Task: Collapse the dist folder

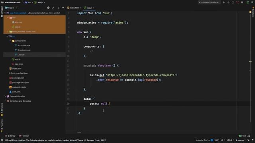Action: point(8,17)
